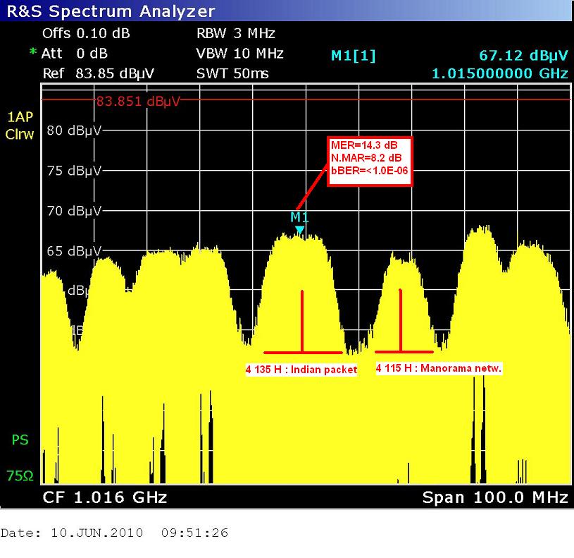574x558 pixels.
Task: Select the M1[1] marker readout header
Action: pyautogui.click(x=353, y=56)
